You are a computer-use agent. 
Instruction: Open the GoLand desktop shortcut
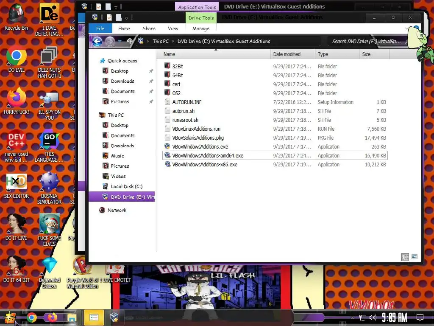(x=49, y=146)
